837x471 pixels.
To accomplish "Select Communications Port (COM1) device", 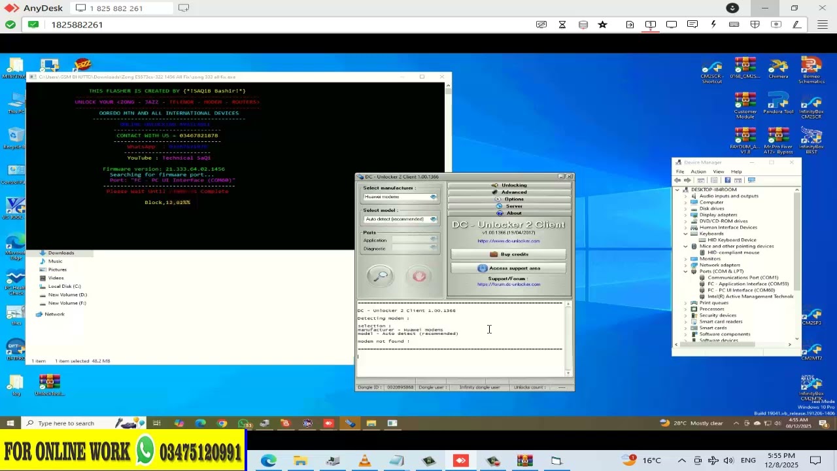I will point(743,278).
